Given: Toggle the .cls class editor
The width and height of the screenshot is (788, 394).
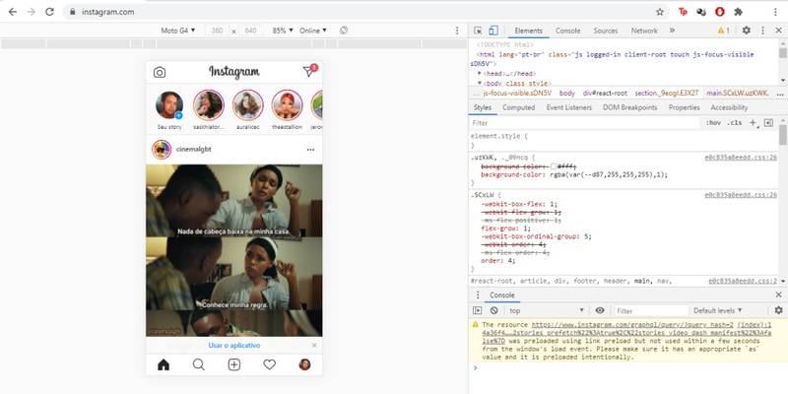Looking at the screenshot, I should (x=734, y=122).
